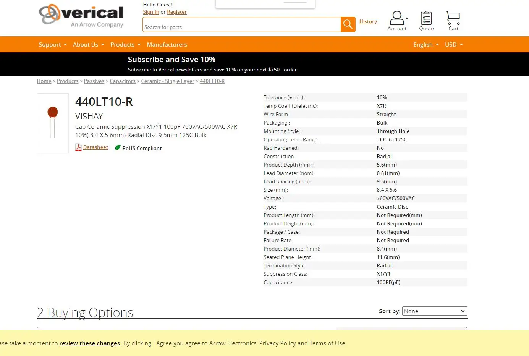Expand the About Us menu
This screenshot has width=529, height=356.
pyautogui.click(x=89, y=45)
